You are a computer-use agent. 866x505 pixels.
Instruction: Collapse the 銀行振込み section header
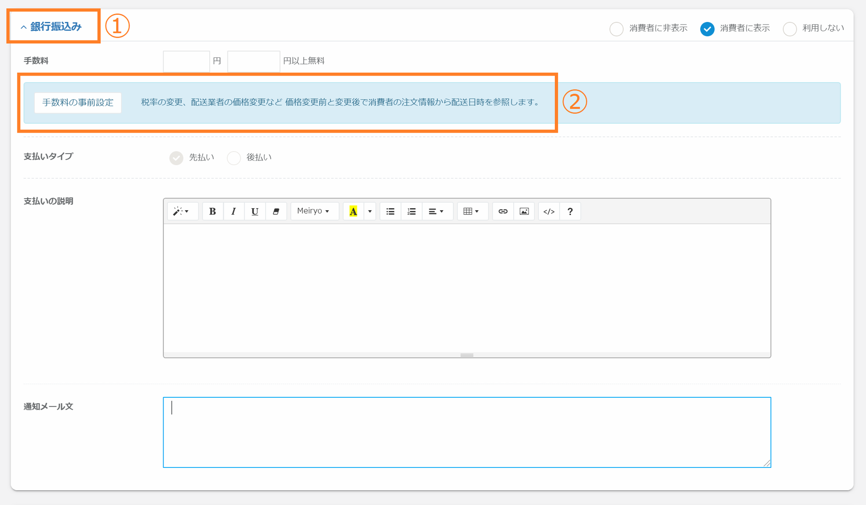click(52, 27)
